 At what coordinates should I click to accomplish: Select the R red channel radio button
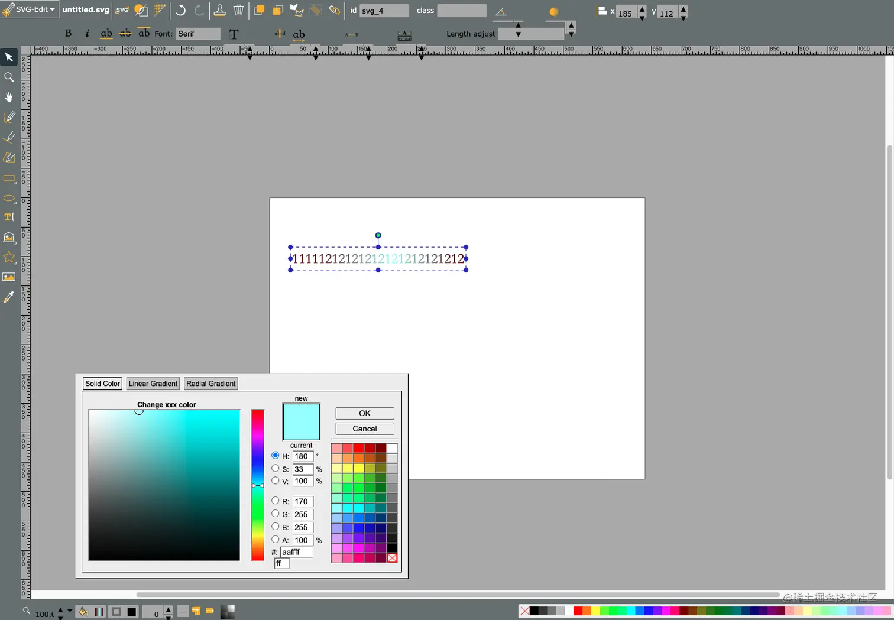[x=276, y=501]
